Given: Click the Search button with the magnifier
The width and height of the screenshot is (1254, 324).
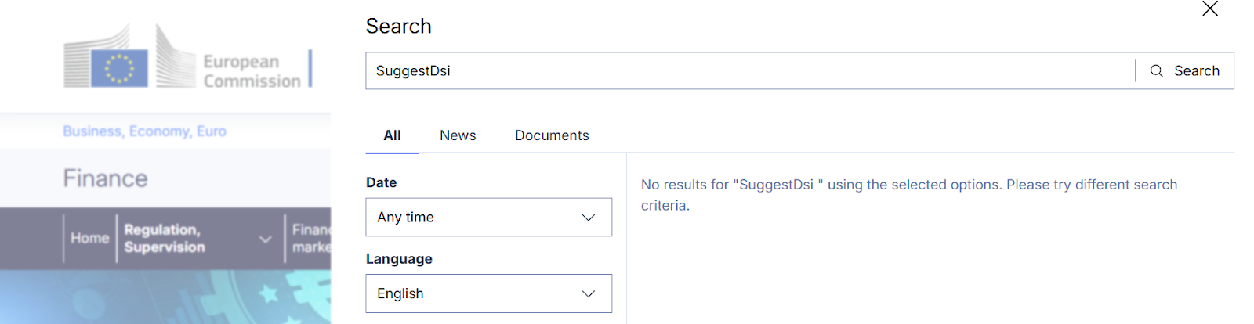Looking at the screenshot, I should 1184,70.
